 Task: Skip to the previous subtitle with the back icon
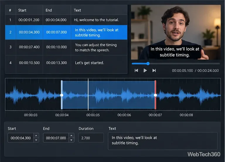pos(136,70)
